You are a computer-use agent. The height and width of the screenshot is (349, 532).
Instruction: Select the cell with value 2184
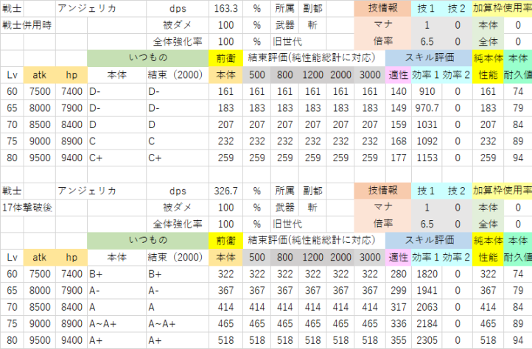point(427,324)
